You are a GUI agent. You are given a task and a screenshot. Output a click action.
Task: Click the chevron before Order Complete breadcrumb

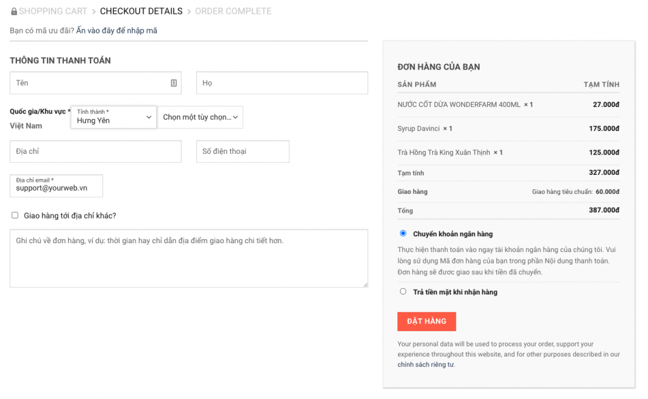pos(189,11)
